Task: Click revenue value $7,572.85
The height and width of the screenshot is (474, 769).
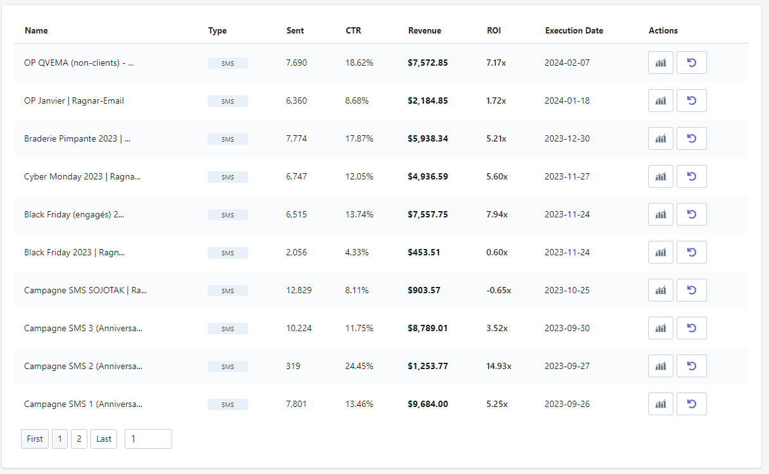Action: pos(428,63)
